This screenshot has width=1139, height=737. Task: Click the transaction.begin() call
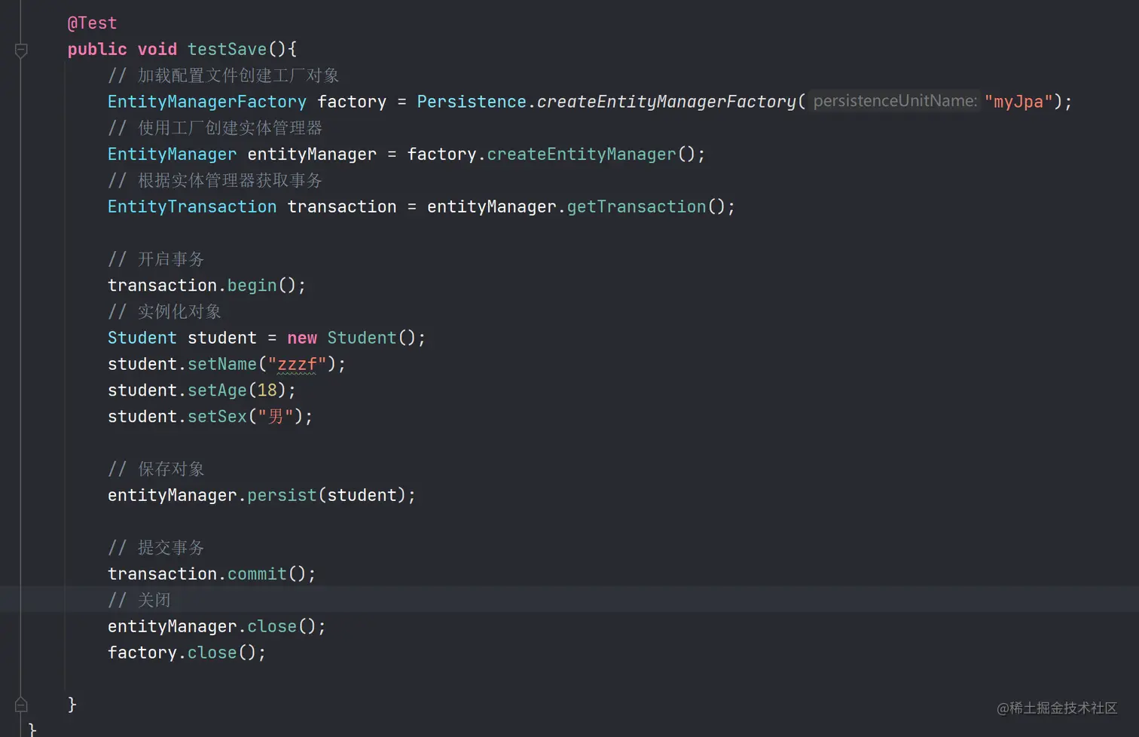point(206,286)
